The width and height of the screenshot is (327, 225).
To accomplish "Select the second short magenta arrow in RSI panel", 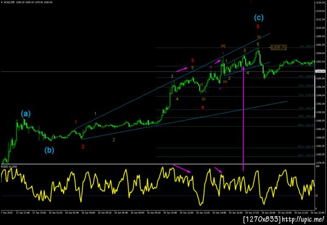I will pos(219,170).
